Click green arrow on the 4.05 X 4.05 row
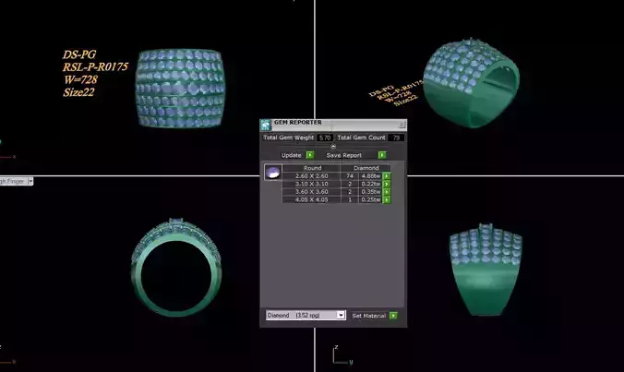 [387, 199]
